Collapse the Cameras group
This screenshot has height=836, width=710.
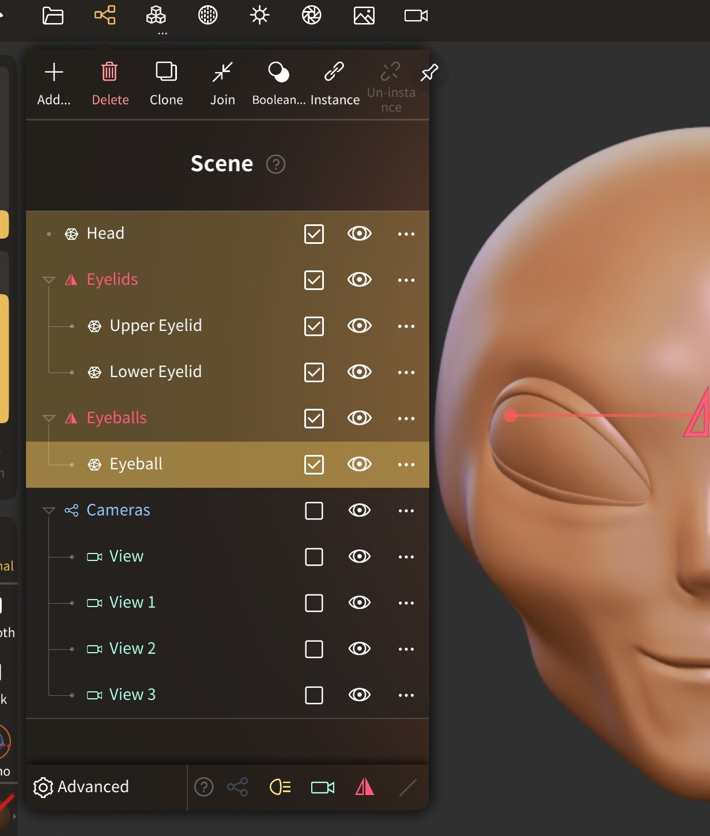click(49, 511)
